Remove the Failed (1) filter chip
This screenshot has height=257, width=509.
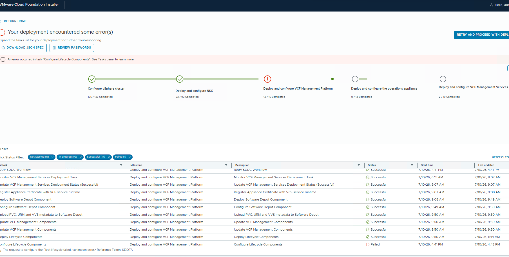click(130, 157)
